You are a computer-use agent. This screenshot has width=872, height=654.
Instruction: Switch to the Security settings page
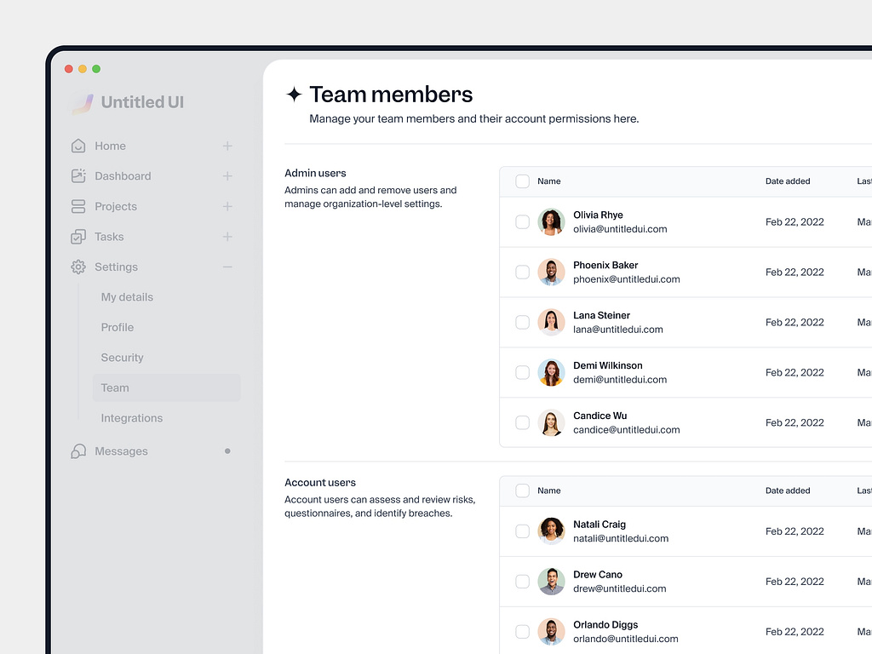(x=122, y=357)
